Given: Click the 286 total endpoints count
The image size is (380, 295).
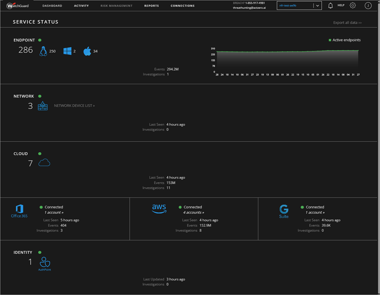Looking at the screenshot, I should (x=26, y=50).
